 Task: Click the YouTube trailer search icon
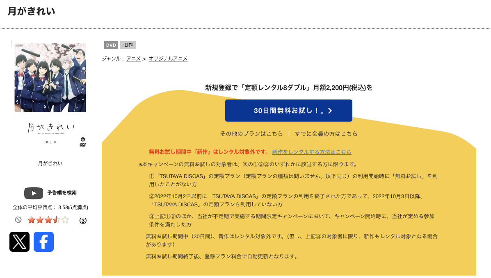pos(34,193)
